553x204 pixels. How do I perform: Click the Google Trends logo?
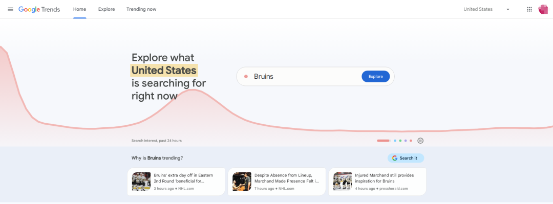pyautogui.click(x=39, y=10)
